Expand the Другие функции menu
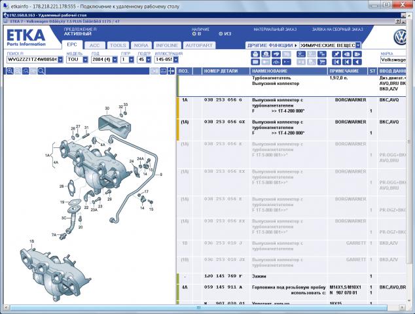The image size is (415, 314). click(x=272, y=45)
